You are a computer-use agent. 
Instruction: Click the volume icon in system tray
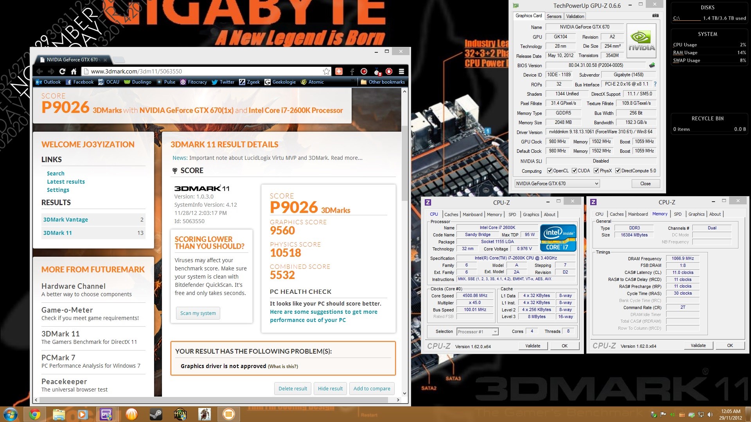710,415
